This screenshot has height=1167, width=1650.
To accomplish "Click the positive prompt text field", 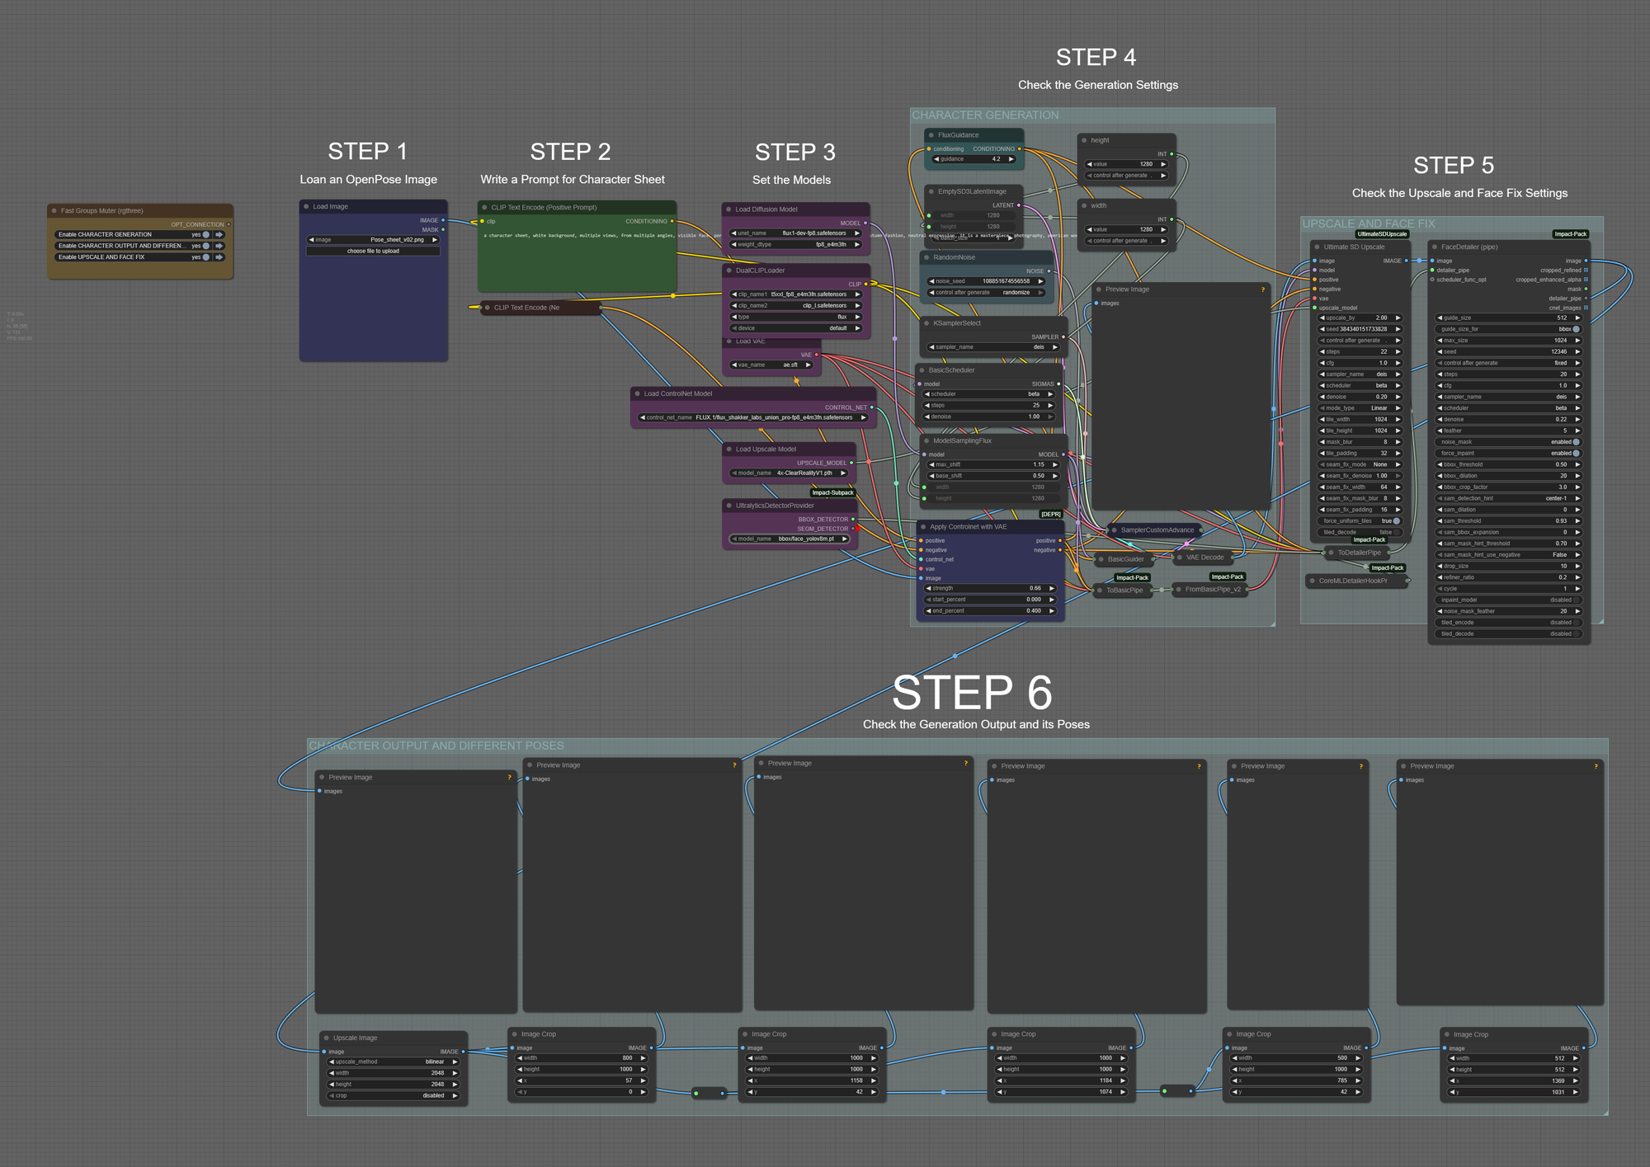I will [x=577, y=256].
